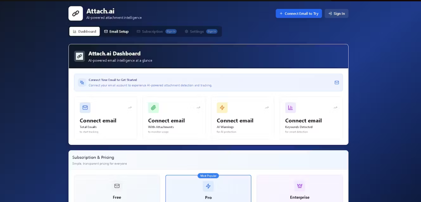Click the Connect Email to Try button
The image size is (421, 202).
click(x=299, y=14)
